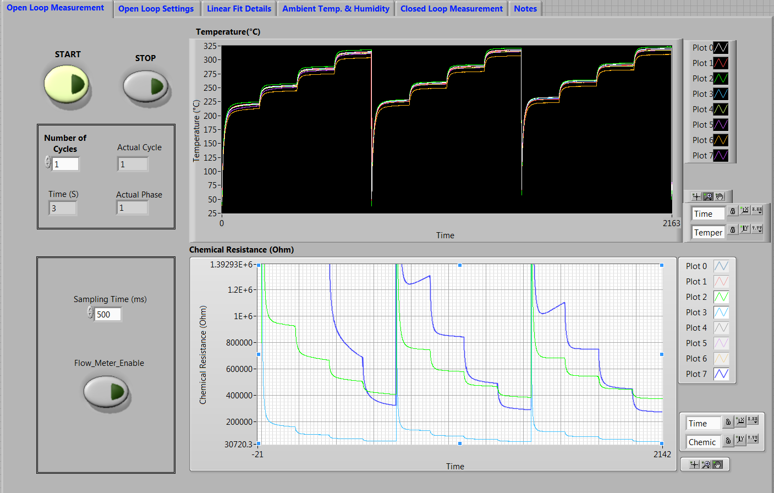Open the Notes tab
The image size is (774, 493).
pyautogui.click(x=525, y=9)
